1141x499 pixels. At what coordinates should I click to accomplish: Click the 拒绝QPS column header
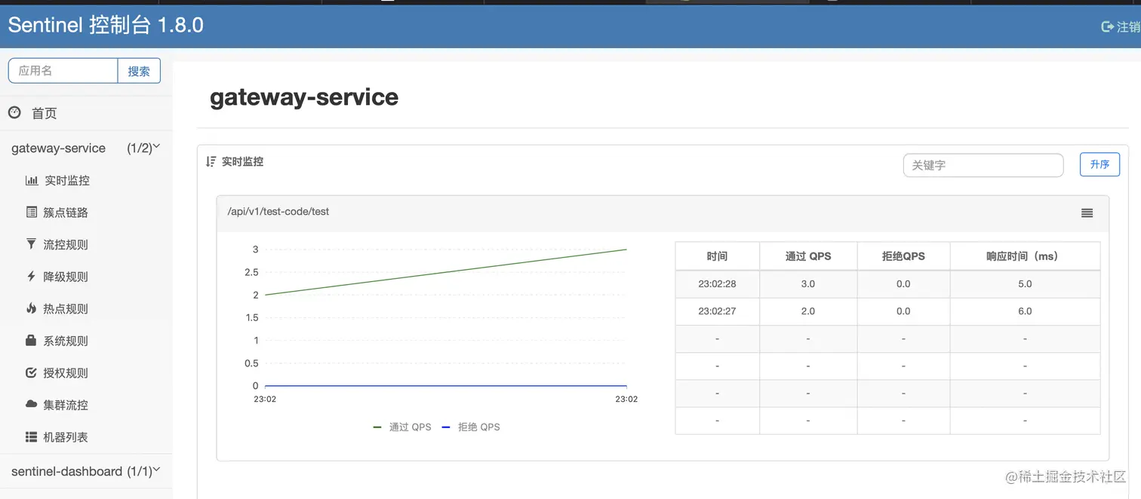(x=903, y=256)
